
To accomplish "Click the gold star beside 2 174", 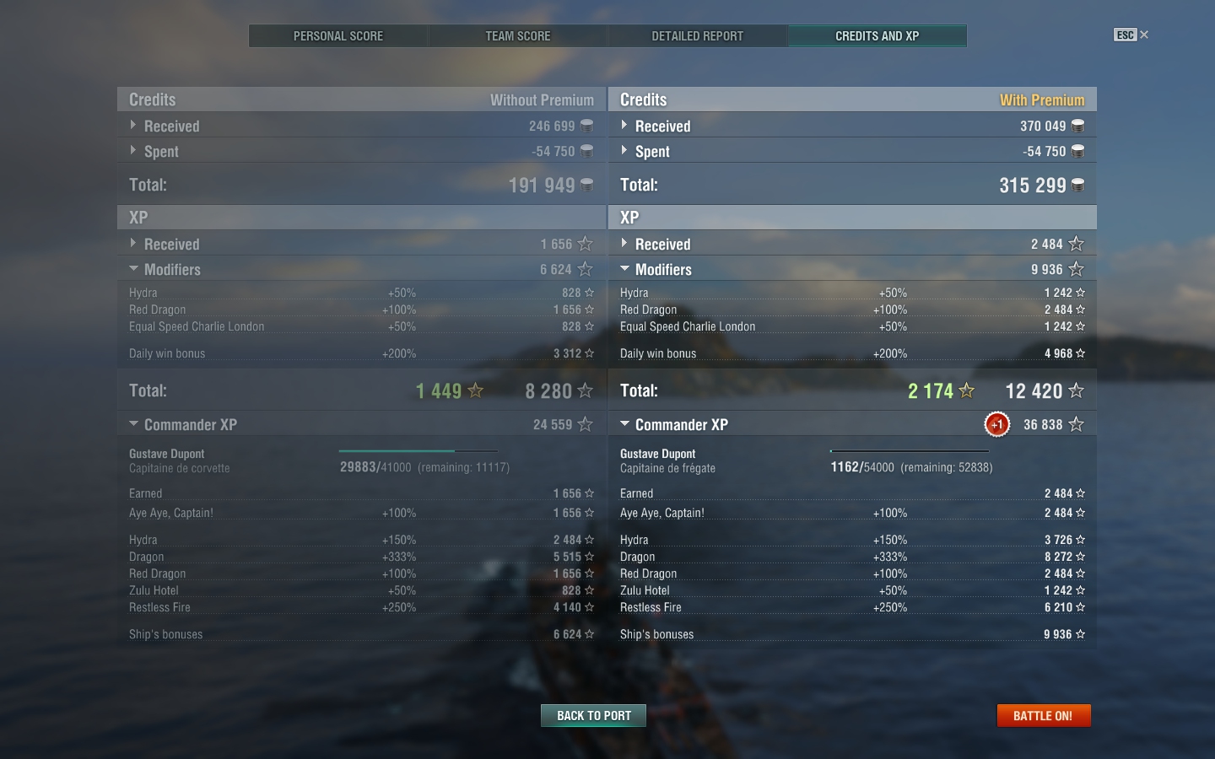I will (967, 390).
